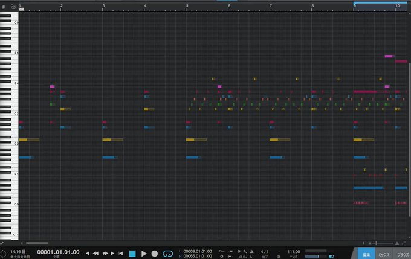Image resolution: width=411 pixels, height=259 pixels.
Task: Click the horizontal scrollbar thumb
Action: pos(37,243)
